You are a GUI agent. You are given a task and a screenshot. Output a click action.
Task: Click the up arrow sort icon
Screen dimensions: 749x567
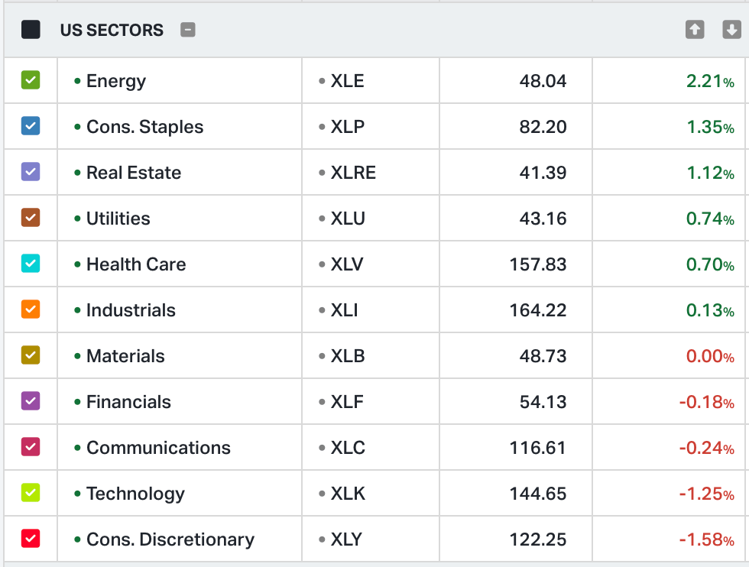click(695, 30)
